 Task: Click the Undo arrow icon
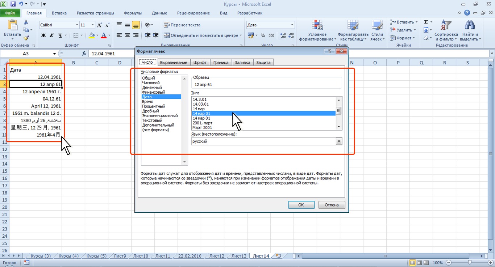pyautogui.click(x=21, y=4)
